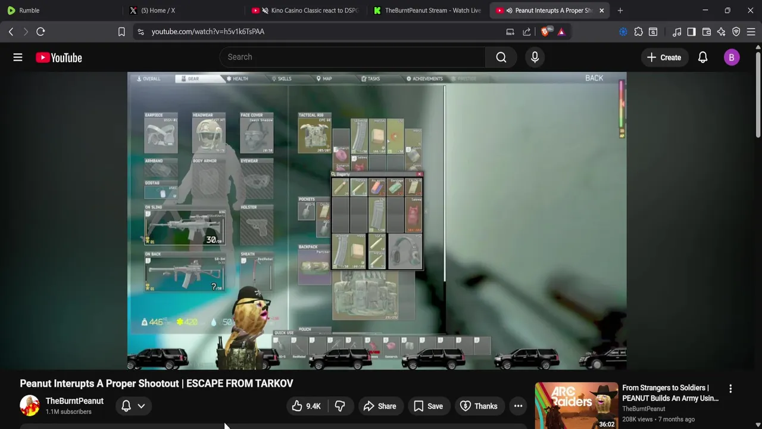
Task: Toggle the channel notification bell
Action: [x=126, y=406]
